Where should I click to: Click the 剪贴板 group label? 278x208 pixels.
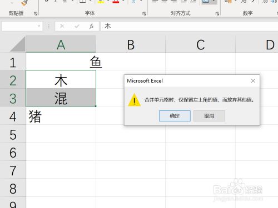16,13
